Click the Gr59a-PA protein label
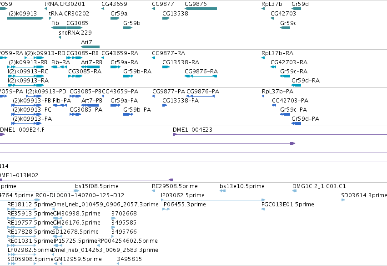Image resolution: width=387 pixels, height=266 pixels. click(x=124, y=101)
